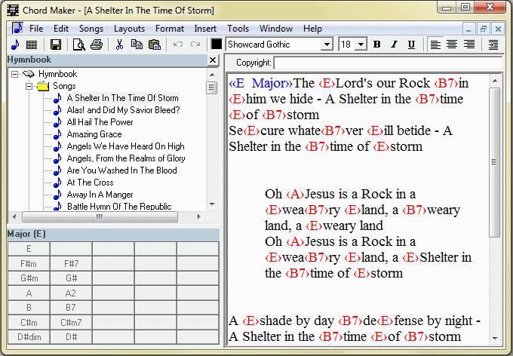Redo the action with the redo arrow
513x356 pixels.
[x=195, y=44]
